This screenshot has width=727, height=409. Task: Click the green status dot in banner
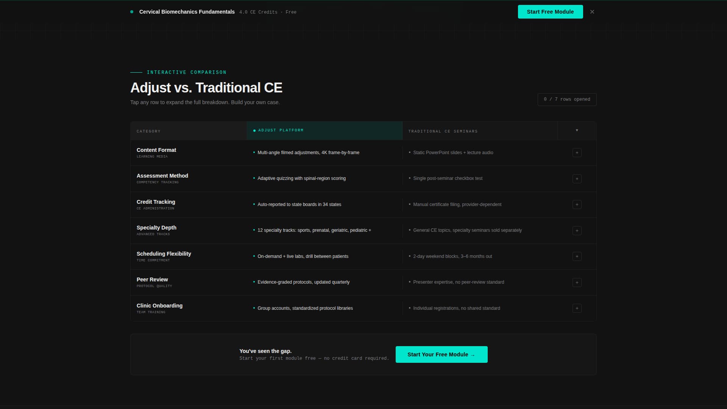[x=132, y=12]
